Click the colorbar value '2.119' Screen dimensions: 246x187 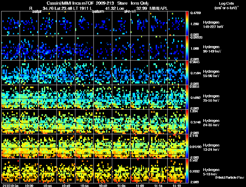194,136
